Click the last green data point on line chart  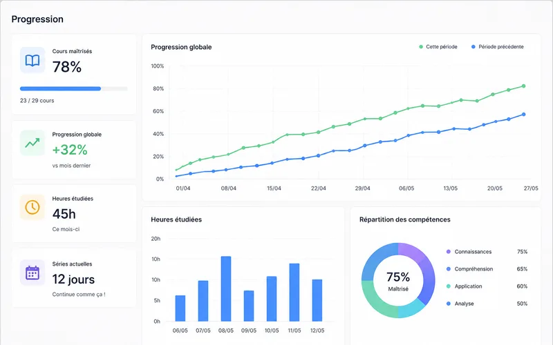point(524,86)
